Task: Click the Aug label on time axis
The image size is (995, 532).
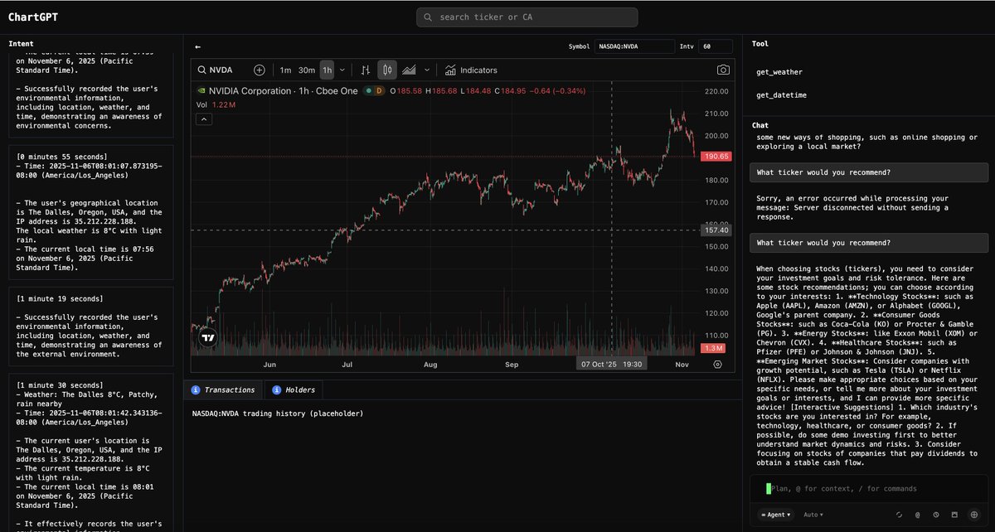Action: pyautogui.click(x=430, y=365)
